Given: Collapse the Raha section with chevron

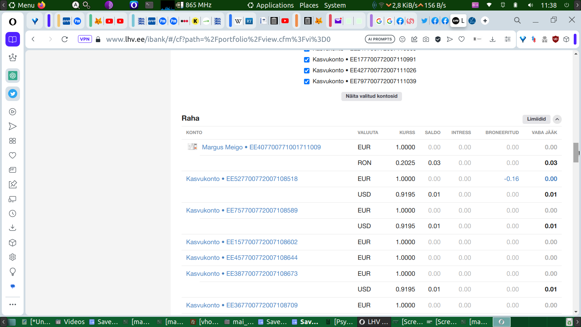Looking at the screenshot, I should (557, 119).
